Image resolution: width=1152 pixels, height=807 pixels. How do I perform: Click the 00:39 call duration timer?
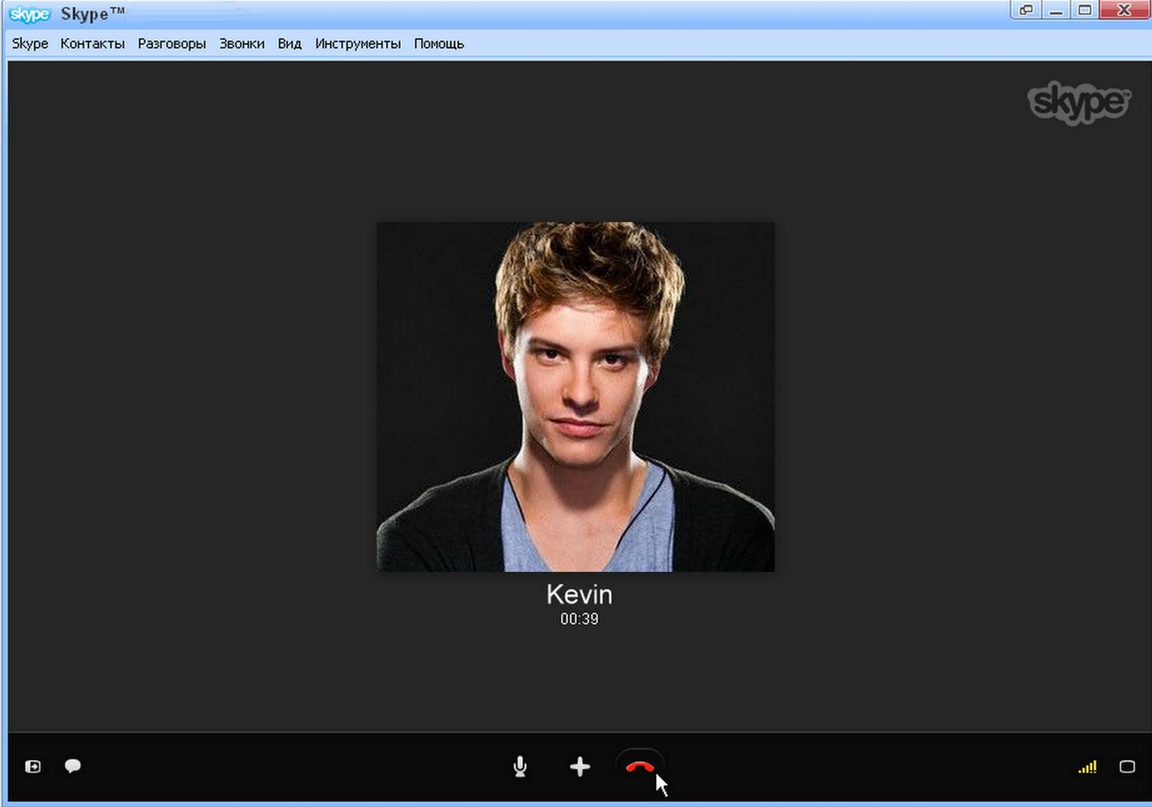pos(579,619)
